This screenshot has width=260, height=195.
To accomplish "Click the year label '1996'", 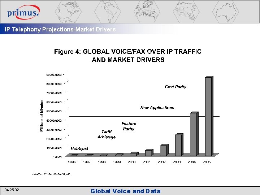I will tap(71, 162).
